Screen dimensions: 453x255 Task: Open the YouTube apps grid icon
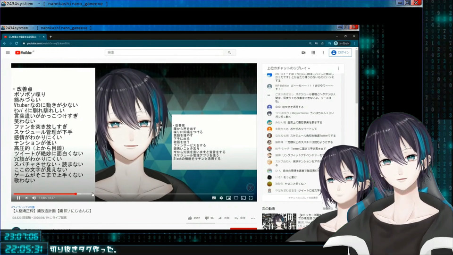pyautogui.click(x=313, y=52)
